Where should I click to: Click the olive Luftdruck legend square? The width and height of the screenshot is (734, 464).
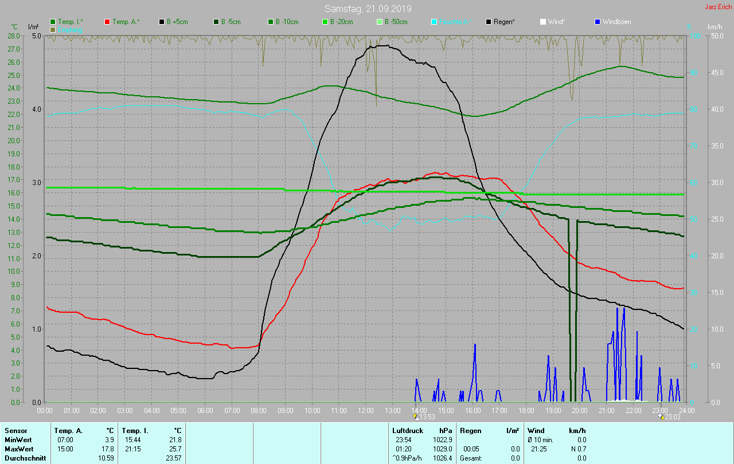53,29
